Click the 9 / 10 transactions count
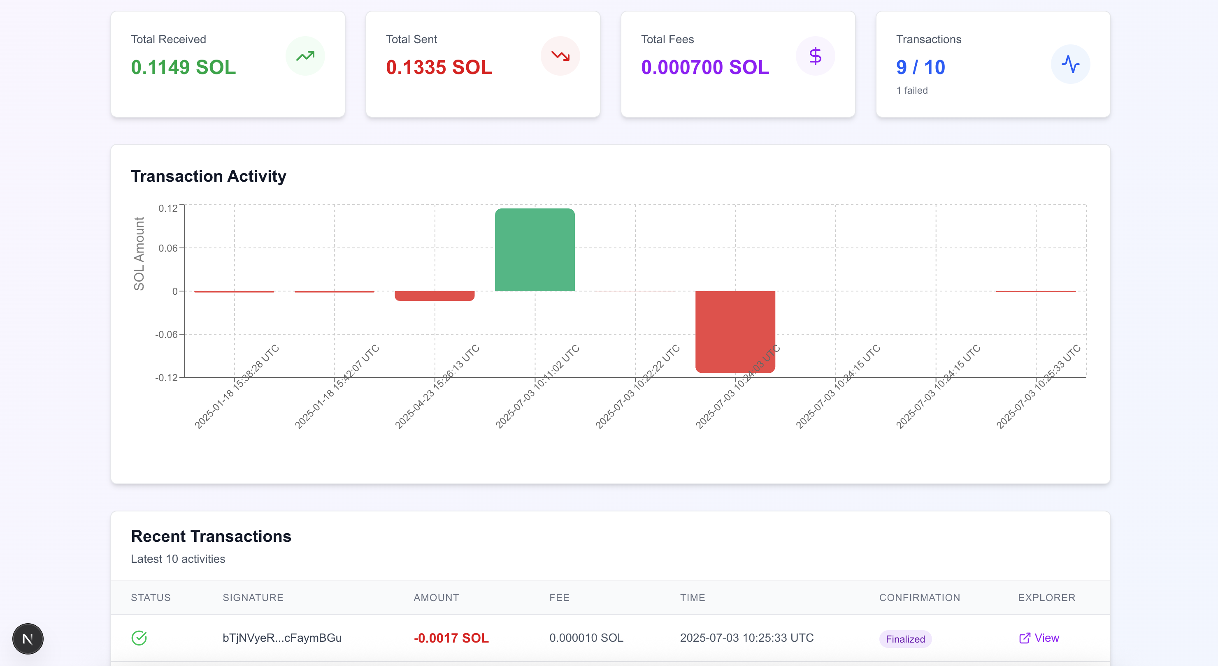1218x666 pixels. tap(920, 67)
